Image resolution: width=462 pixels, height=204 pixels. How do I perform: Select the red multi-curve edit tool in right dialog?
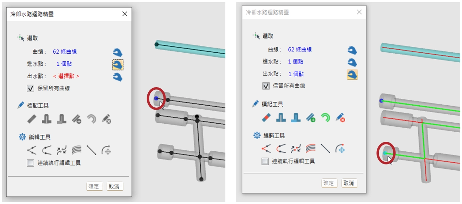tap(311, 149)
